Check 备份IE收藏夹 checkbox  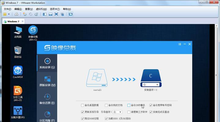[129, 105]
